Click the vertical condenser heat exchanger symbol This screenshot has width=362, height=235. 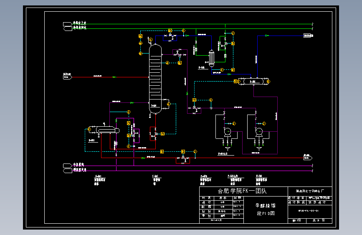[211, 59]
